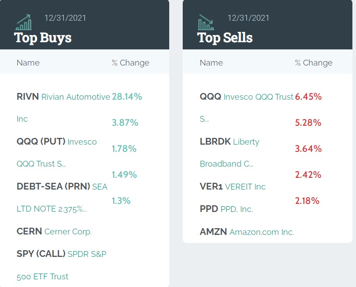Screen dimensions: 356x287
Task: Click the Name column header in Top Buys
Action: (x=28, y=63)
